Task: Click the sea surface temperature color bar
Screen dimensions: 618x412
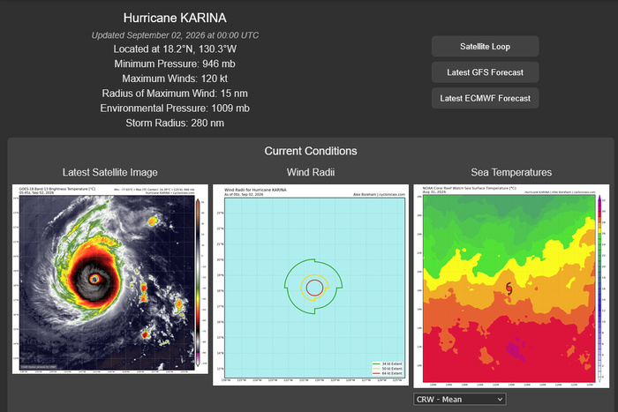Action: click(599, 287)
